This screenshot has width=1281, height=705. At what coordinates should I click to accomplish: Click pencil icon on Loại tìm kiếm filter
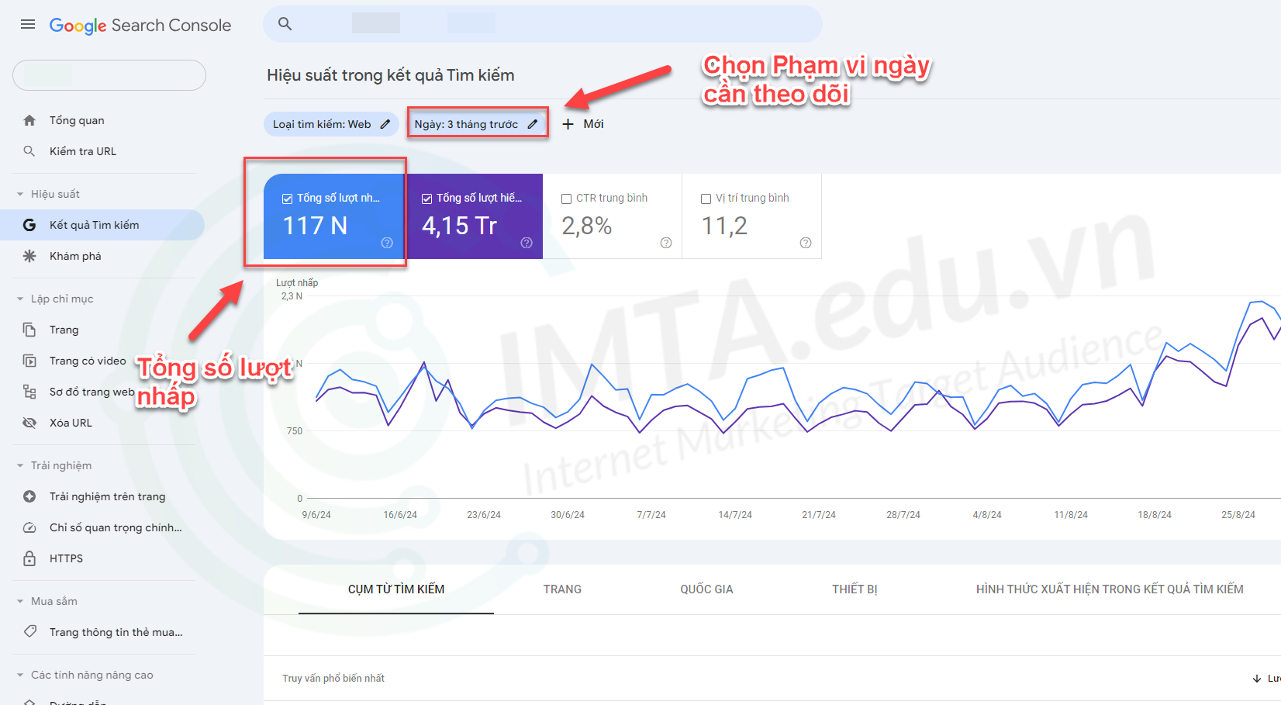tap(385, 124)
